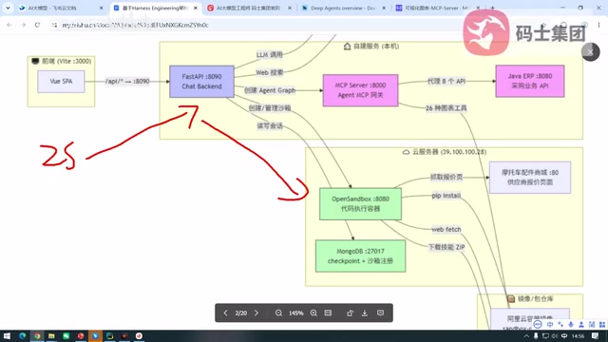
Task: Click the pip install edge label
Action: [446, 196]
